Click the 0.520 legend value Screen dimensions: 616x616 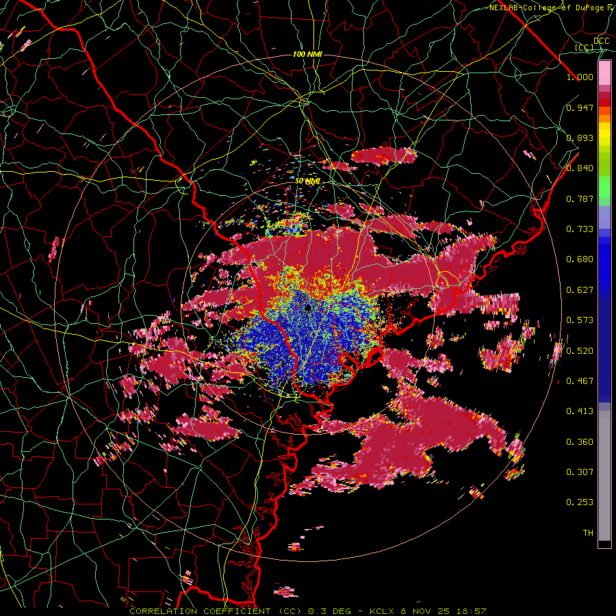point(580,350)
